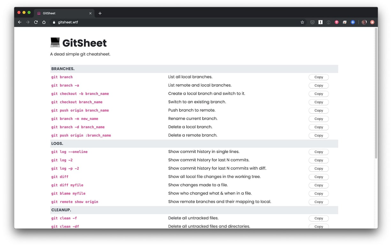Bookmark the page with the star icon

[x=302, y=22]
